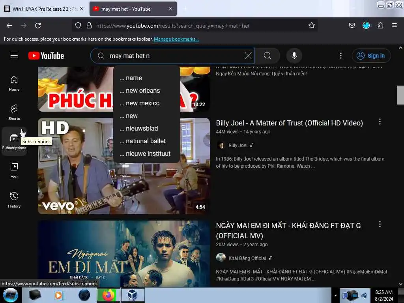The image size is (404, 303).
Task: Start voice search with microphone icon
Action: pyautogui.click(x=294, y=56)
